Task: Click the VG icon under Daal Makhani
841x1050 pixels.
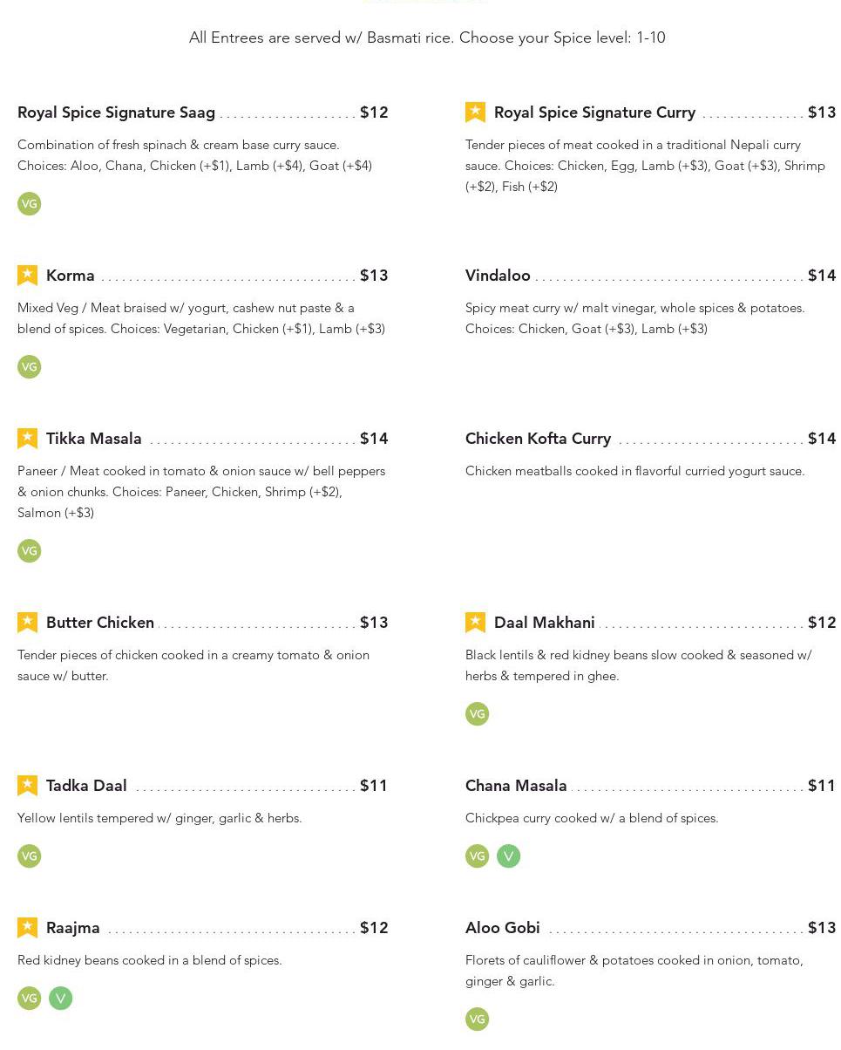Action: (x=477, y=714)
